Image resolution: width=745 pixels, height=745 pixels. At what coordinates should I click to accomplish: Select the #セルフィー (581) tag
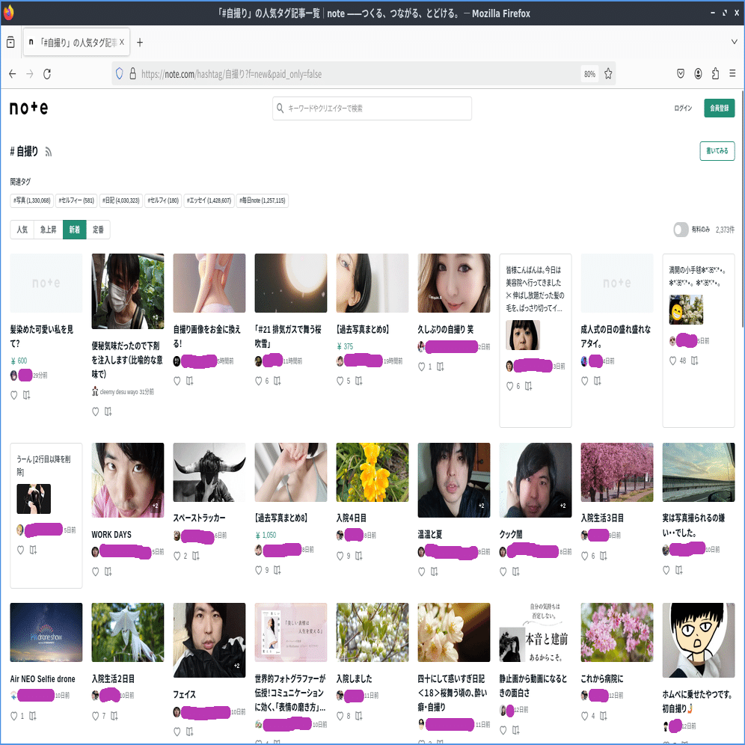tap(76, 200)
